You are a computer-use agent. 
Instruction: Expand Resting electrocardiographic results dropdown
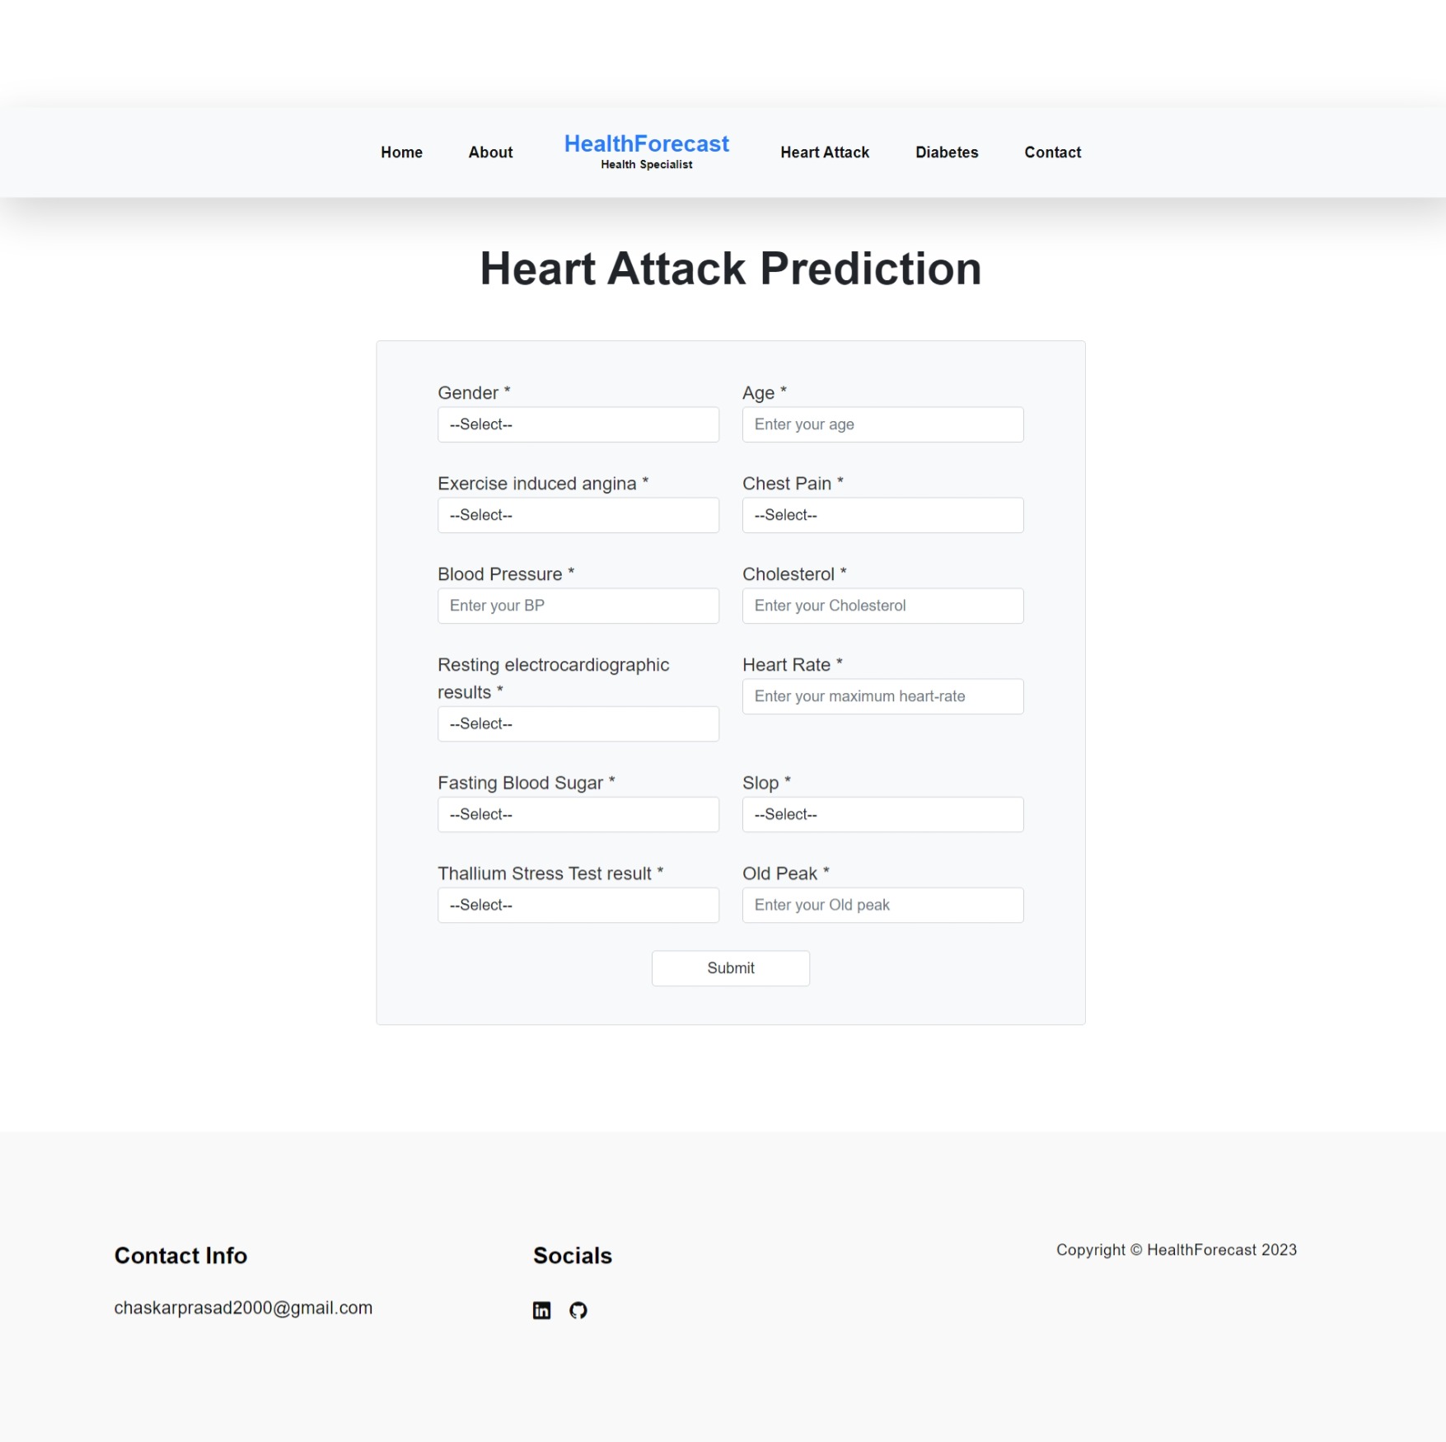point(578,723)
